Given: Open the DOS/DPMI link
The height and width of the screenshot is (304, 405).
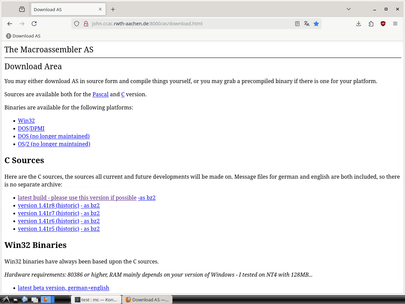Looking at the screenshot, I should click(x=31, y=128).
